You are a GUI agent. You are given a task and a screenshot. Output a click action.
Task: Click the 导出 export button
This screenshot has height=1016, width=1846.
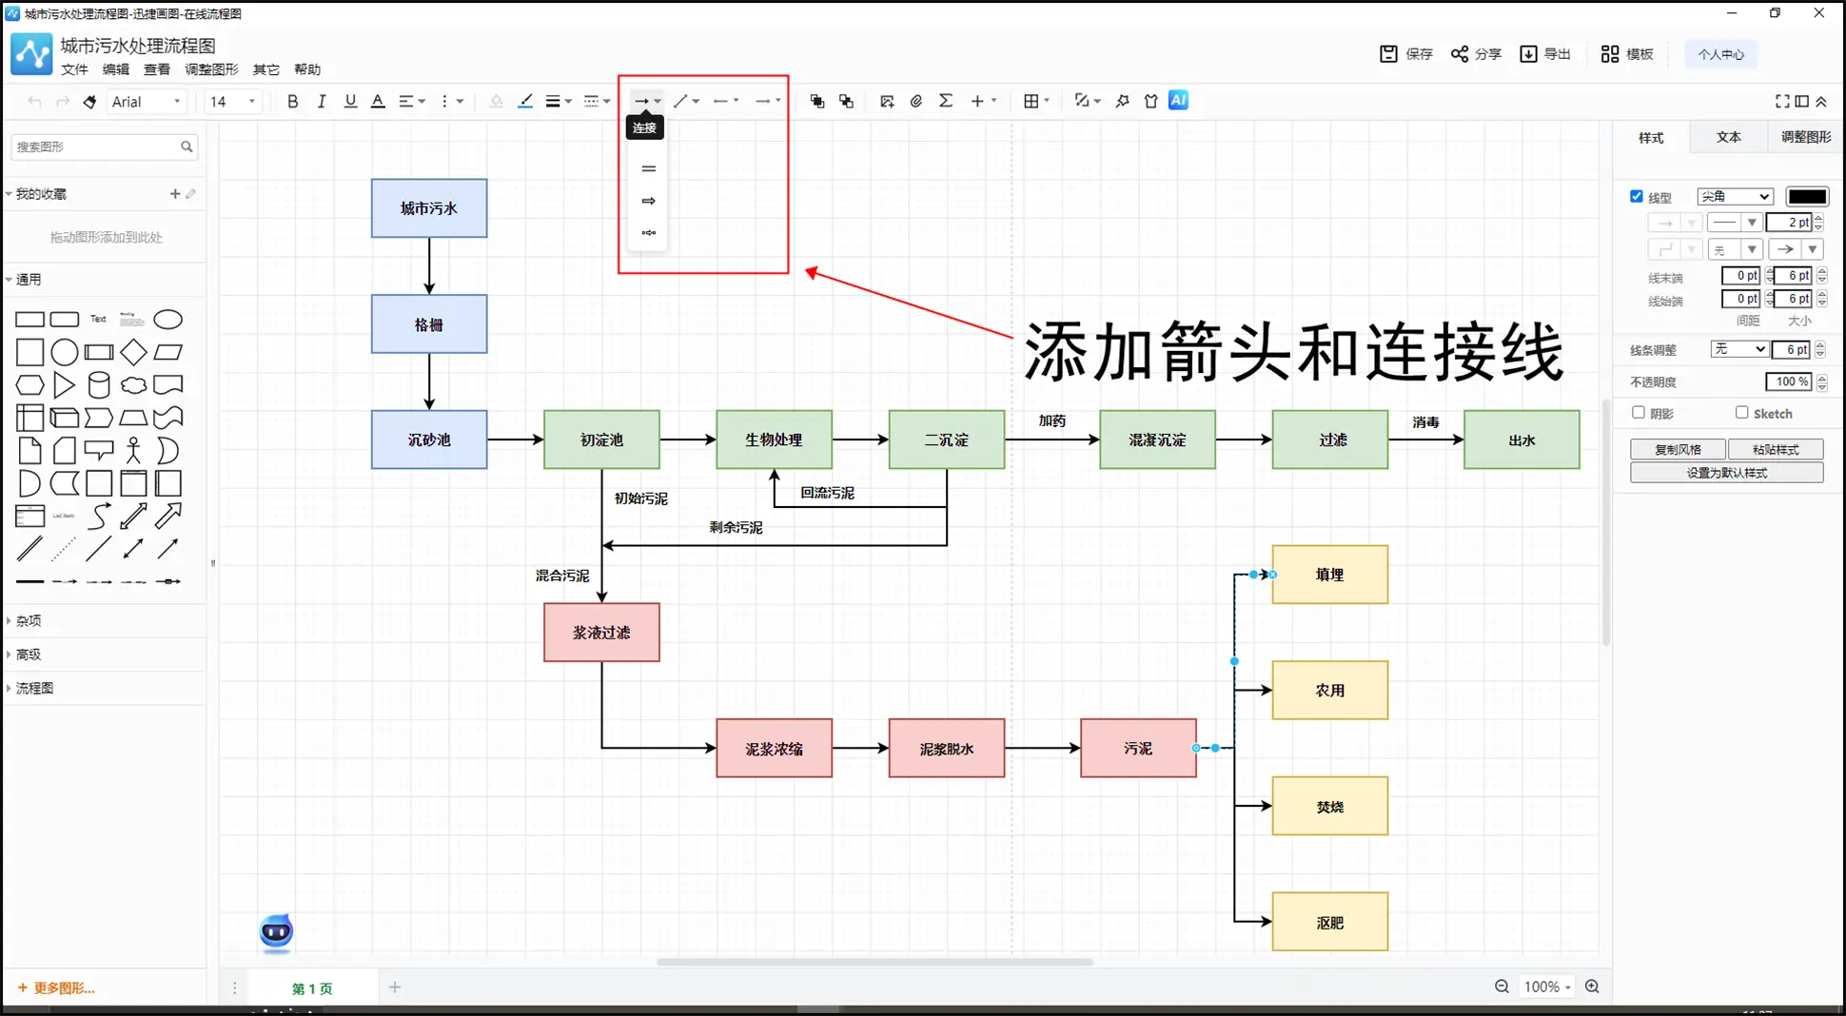click(1545, 54)
